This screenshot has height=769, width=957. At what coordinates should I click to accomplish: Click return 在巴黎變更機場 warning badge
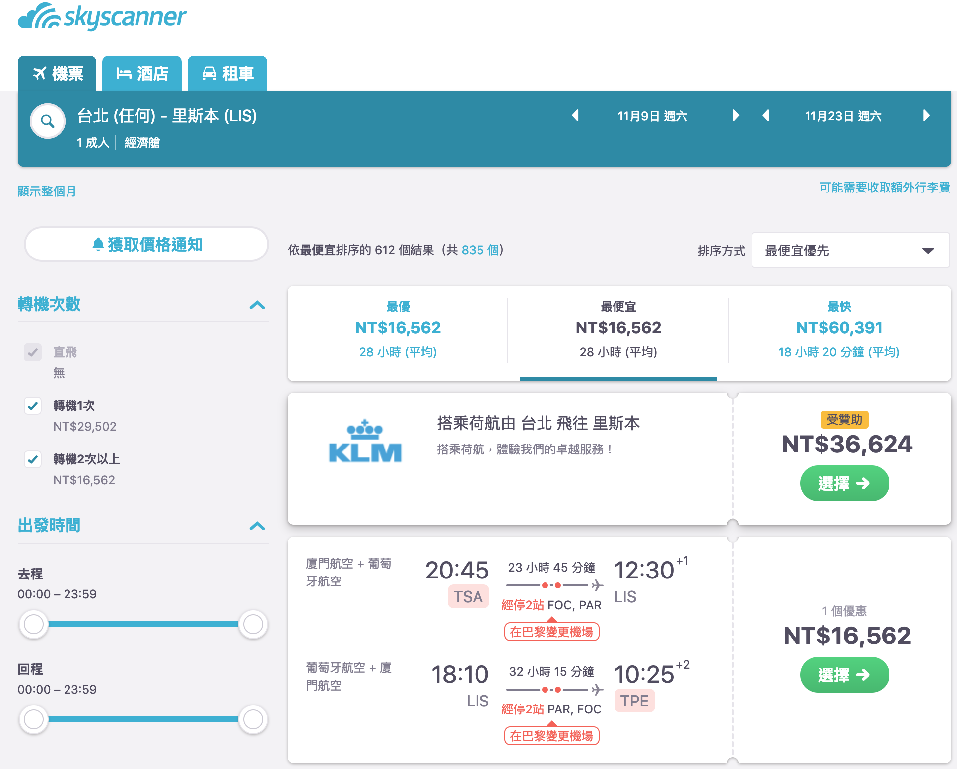(551, 736)
